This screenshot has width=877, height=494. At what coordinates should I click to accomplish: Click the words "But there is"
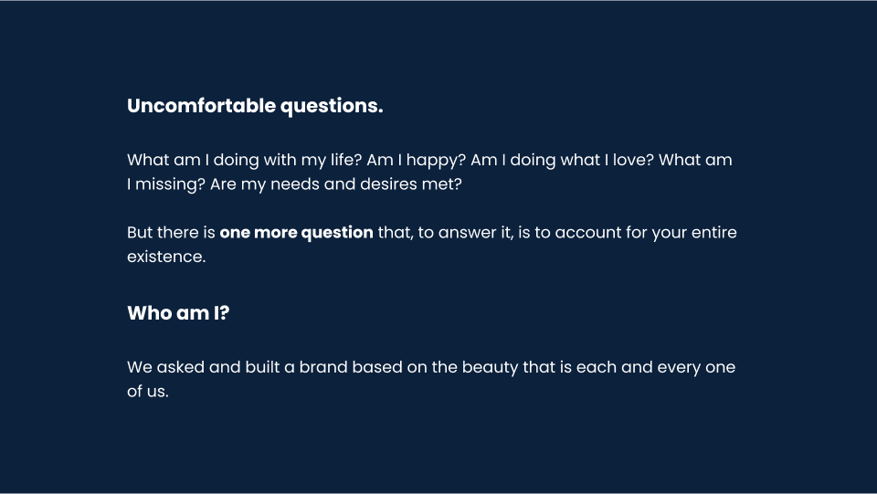click(171, 232)
